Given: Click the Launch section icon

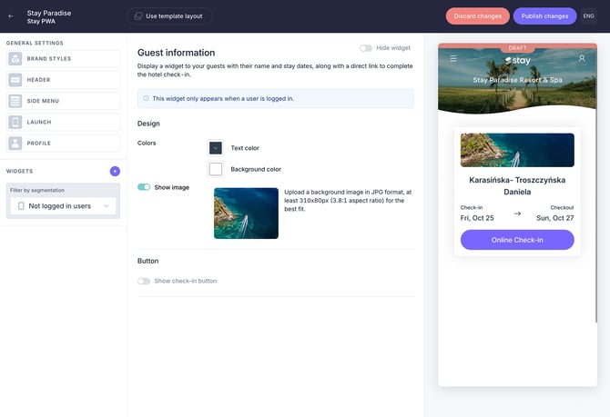Looking at the screenshot, I should pyautogui.click(x=15, y=122).
